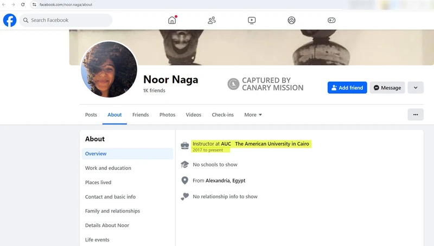434x246 pixels.
Task: Open Details About Noor section
Action: coord(107,225)
